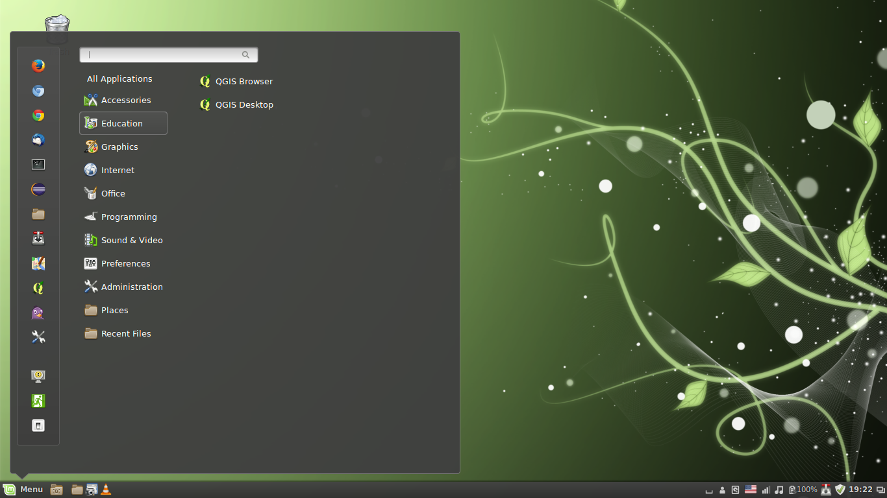The image size is (887, 498).
Task: Open Chromium from the favorites sidebar
Action: click(x=38, y=91)
